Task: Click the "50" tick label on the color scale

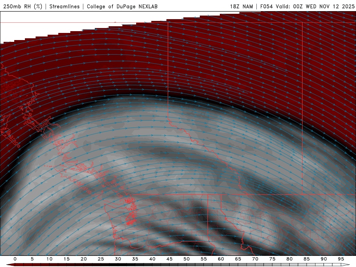Action: (186, 259)
